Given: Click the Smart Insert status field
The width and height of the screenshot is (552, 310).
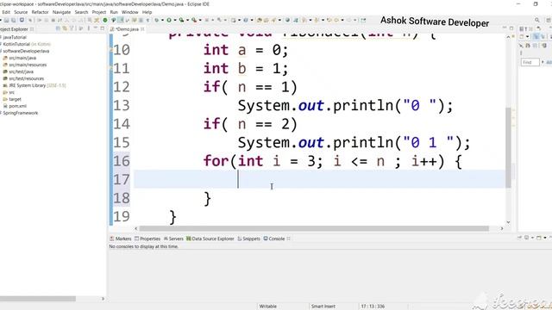Looking at the screenshot, I should click(323, 307).
